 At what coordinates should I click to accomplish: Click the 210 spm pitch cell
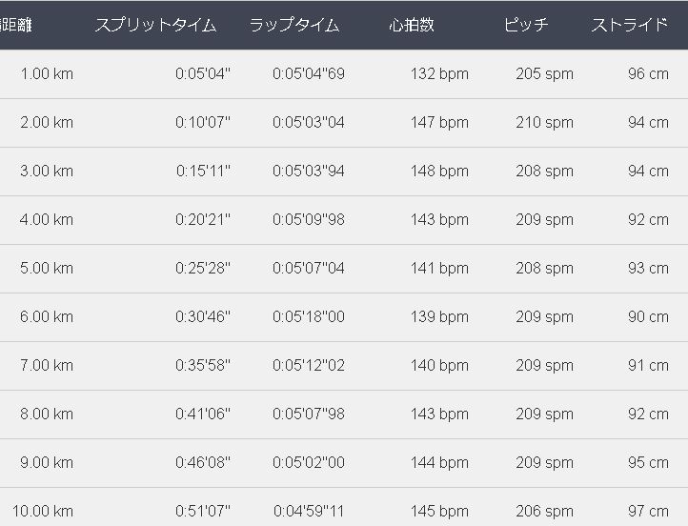click(544, 123)
